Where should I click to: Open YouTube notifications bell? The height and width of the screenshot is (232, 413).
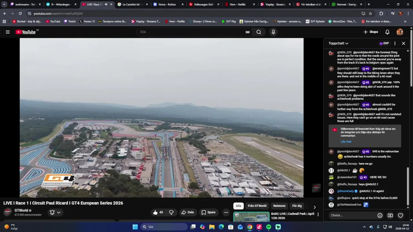pyautogui.click(x=388, y=32)
